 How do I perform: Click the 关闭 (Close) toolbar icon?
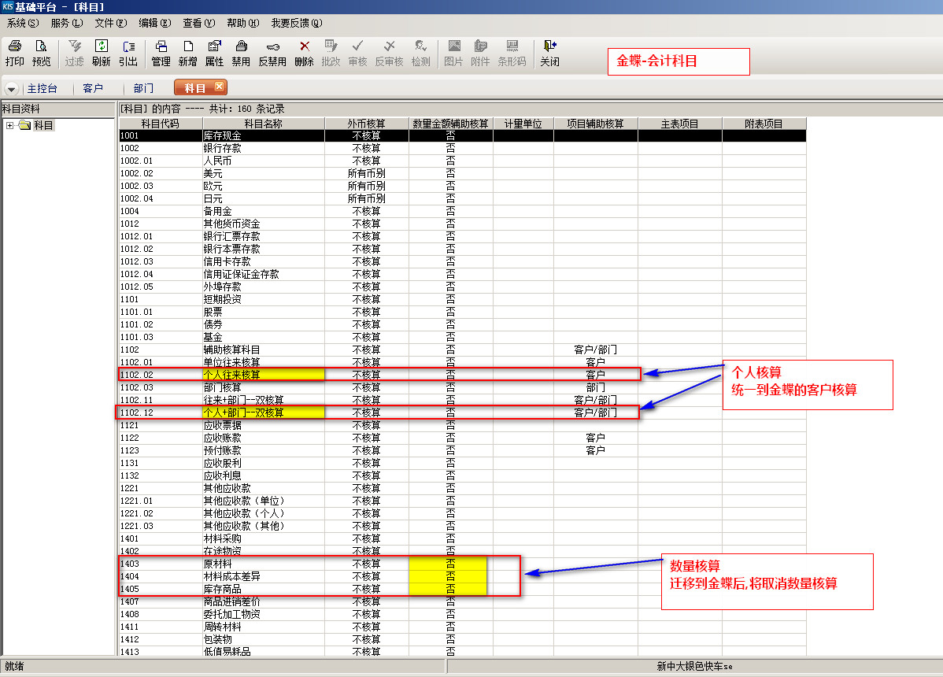(x=549, y=53)
